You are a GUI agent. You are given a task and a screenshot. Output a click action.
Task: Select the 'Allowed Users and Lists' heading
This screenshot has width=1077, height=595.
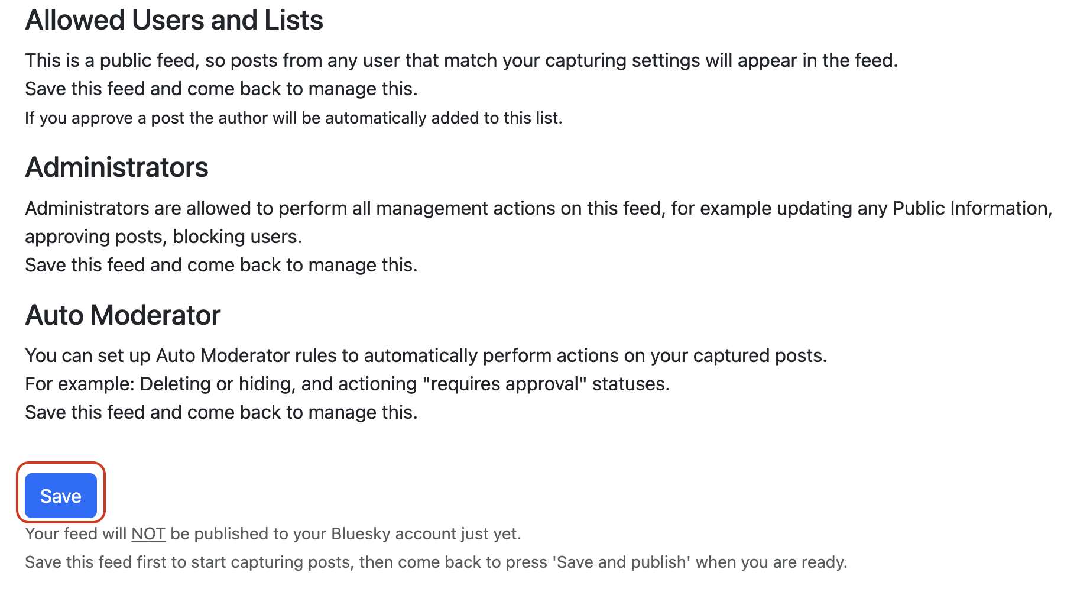pos(174,21)
